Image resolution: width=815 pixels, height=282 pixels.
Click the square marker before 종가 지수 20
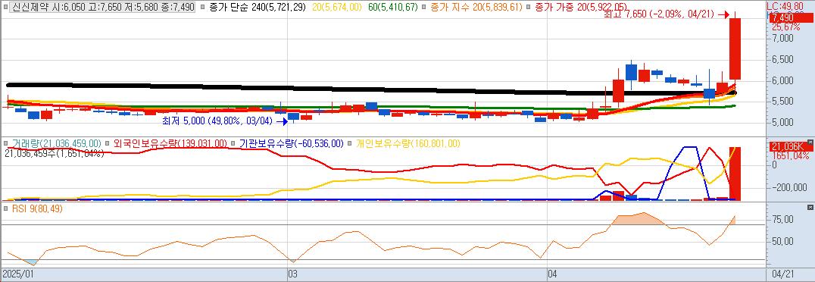423,8
